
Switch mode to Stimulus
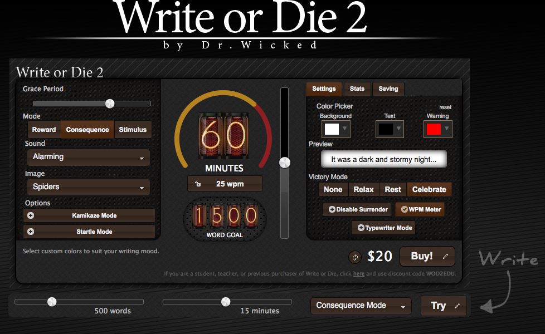[x=133, y=130]
